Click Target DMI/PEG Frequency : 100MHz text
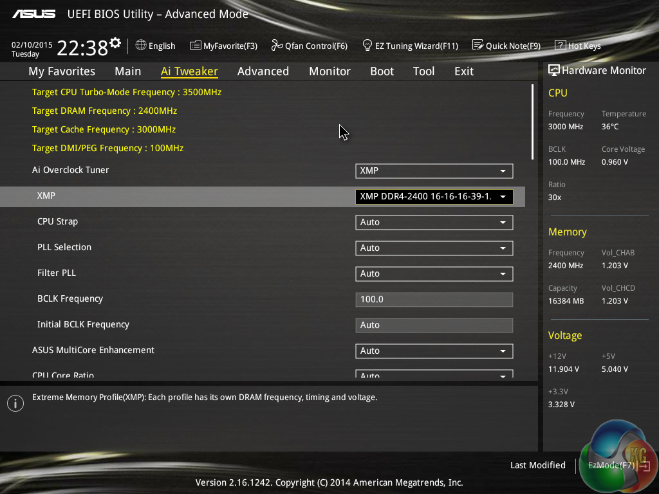Viewport: 659px width, 494px height. [x=107, y=149]
